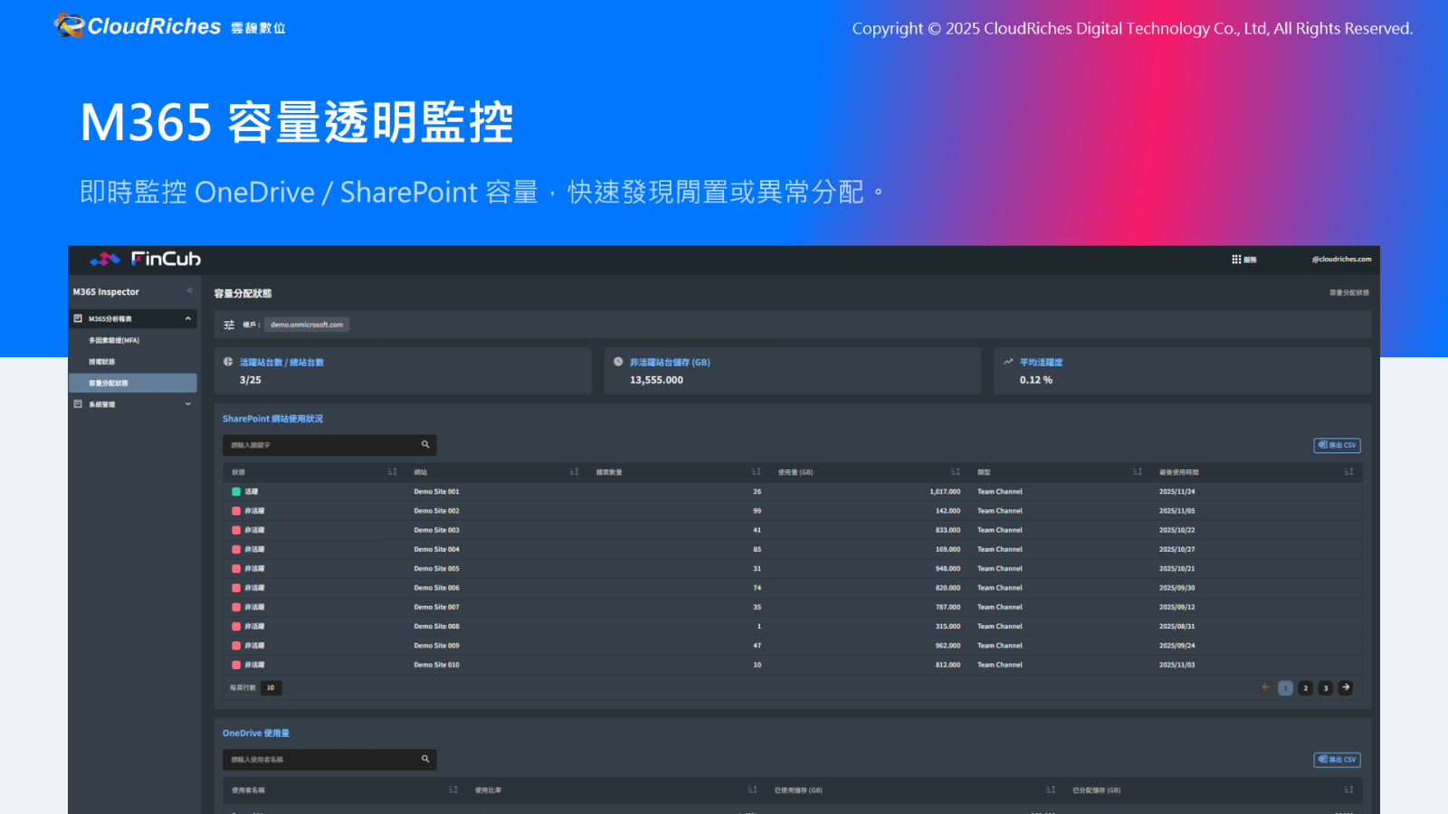The image size is (1448, 814).
Task: Open the license status sidebar item
Action: 101,362
